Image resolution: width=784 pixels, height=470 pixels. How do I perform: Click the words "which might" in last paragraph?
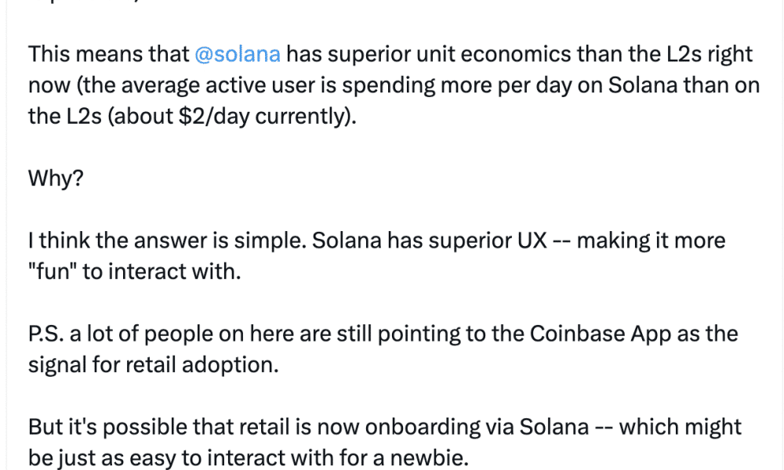680,427
